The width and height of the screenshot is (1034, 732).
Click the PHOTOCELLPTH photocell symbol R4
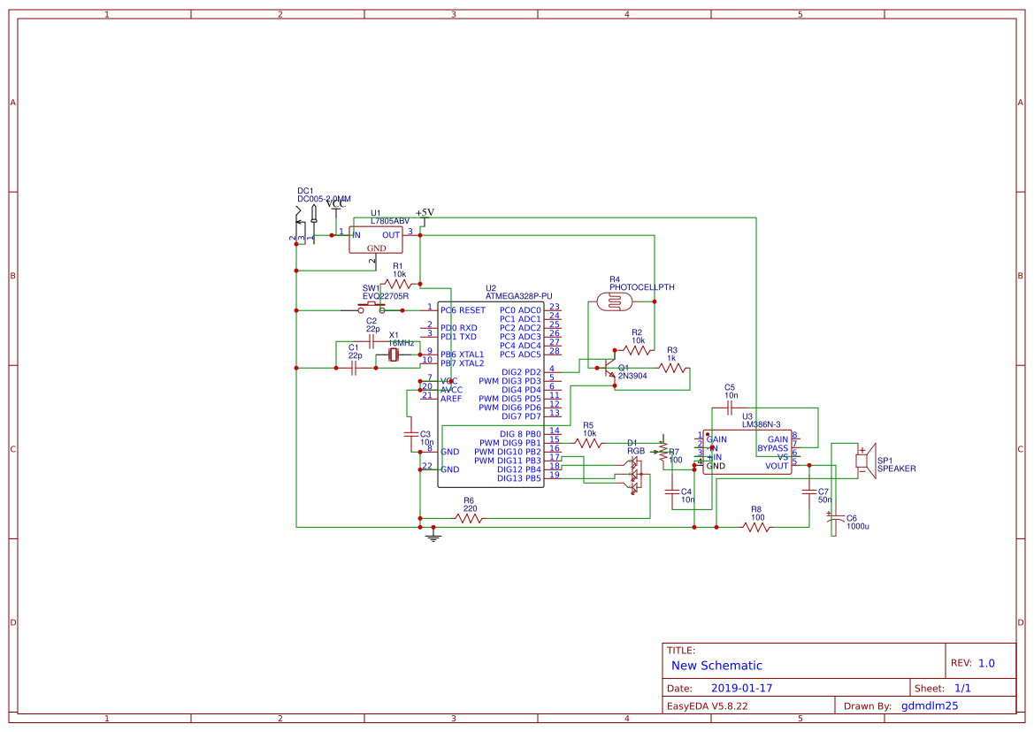[x=615, y=301]
